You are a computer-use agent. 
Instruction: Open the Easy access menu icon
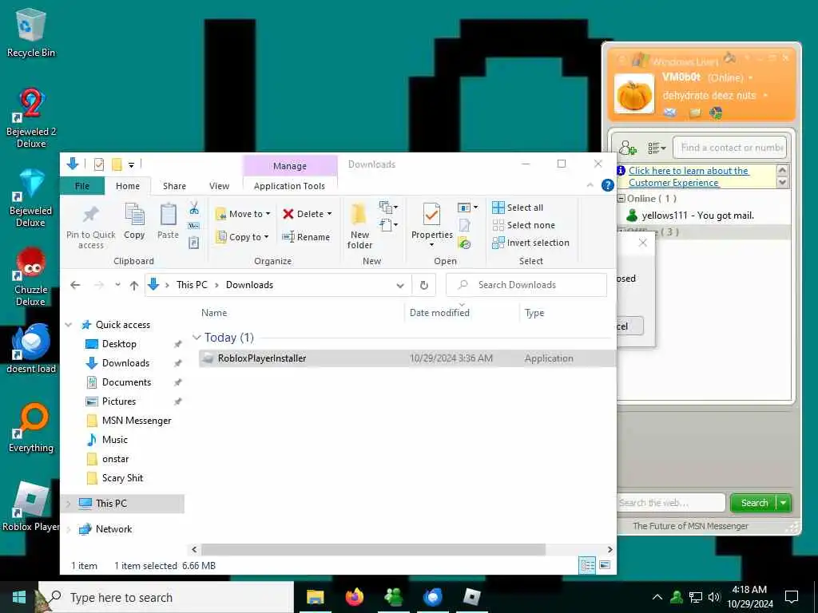[x=389, y=225]
